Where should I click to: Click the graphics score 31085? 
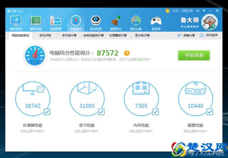(x=87, y=106)
